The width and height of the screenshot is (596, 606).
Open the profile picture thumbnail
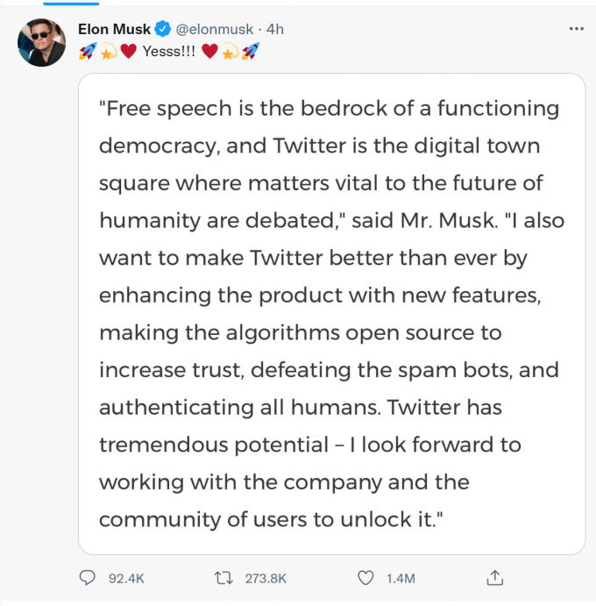(42, 42)
